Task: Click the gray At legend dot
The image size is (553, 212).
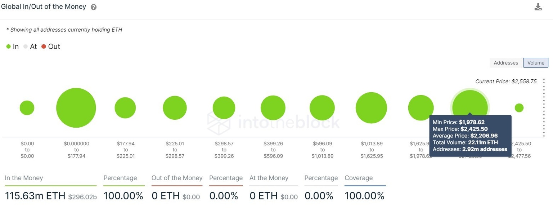Action: tap(25, 46)
